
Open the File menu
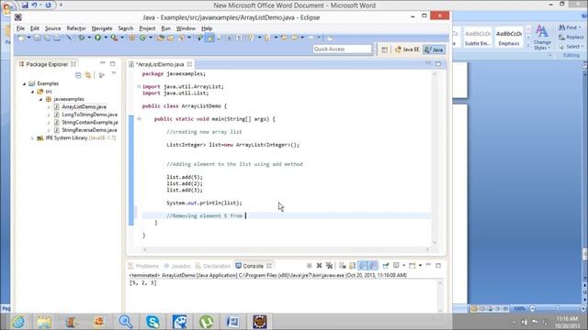click(20, 28)
